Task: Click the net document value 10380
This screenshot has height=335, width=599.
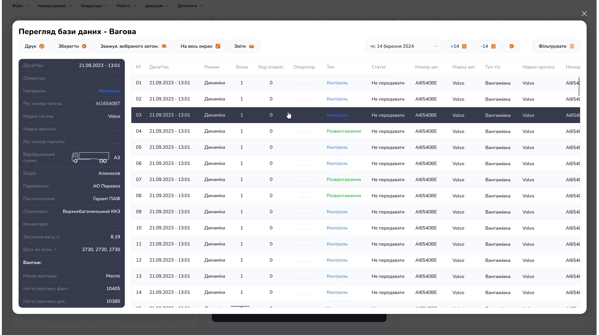Action: coord(113,301)
